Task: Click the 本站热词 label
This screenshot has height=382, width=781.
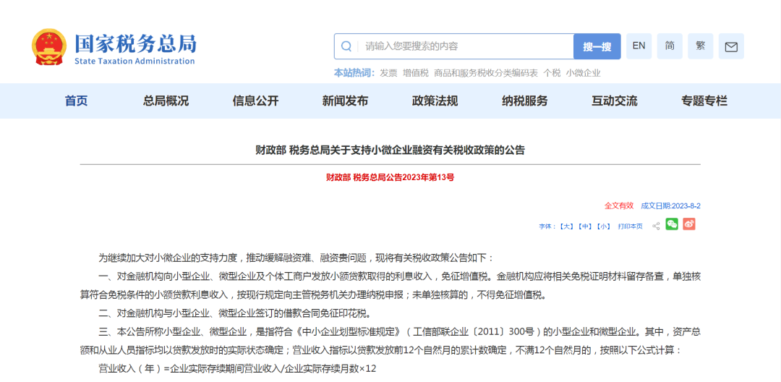Action: pos(354,73)
